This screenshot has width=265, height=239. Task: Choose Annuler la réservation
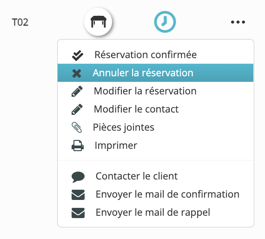click(155, 73)
